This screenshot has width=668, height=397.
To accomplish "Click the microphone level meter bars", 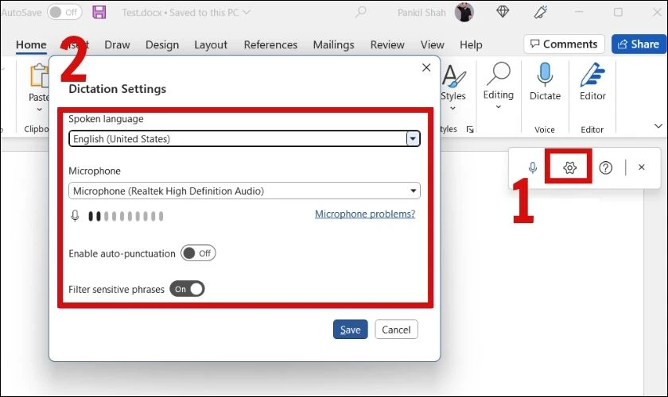I will point(126,216).
